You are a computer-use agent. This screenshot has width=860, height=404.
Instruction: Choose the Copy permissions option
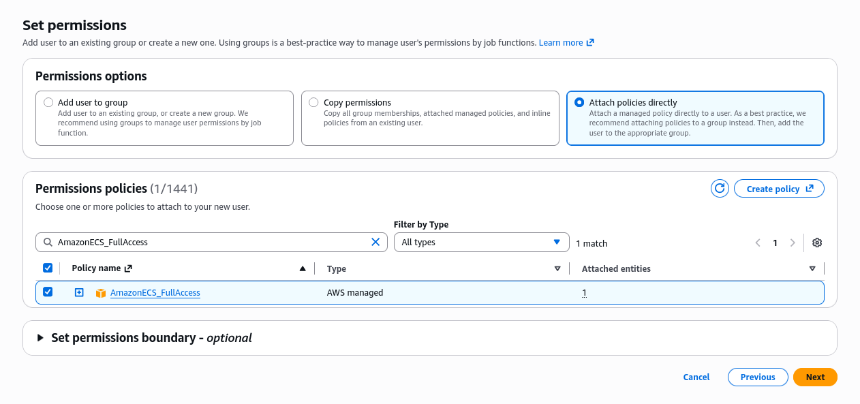point(313,102)
